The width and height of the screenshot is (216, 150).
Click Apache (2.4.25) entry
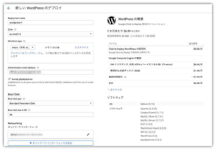point(149,109)
